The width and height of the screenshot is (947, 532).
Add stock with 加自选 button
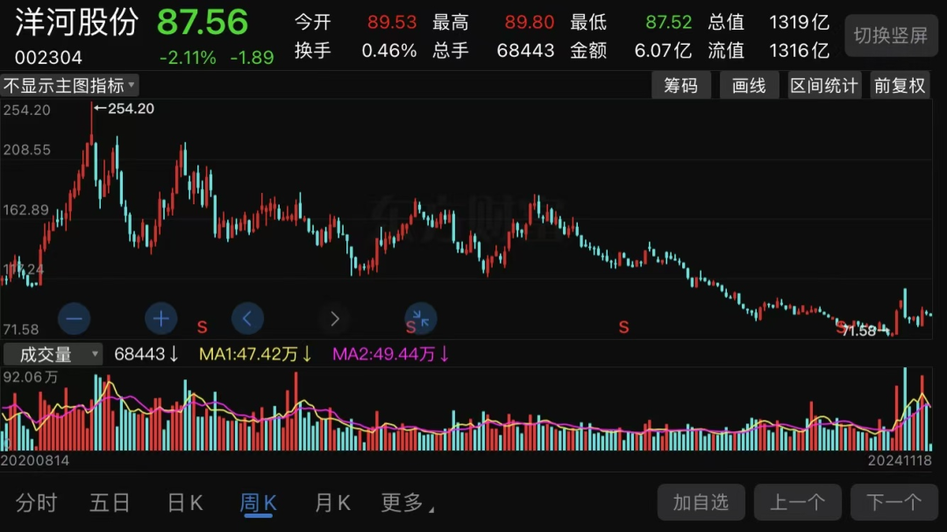tap(701, 502)
